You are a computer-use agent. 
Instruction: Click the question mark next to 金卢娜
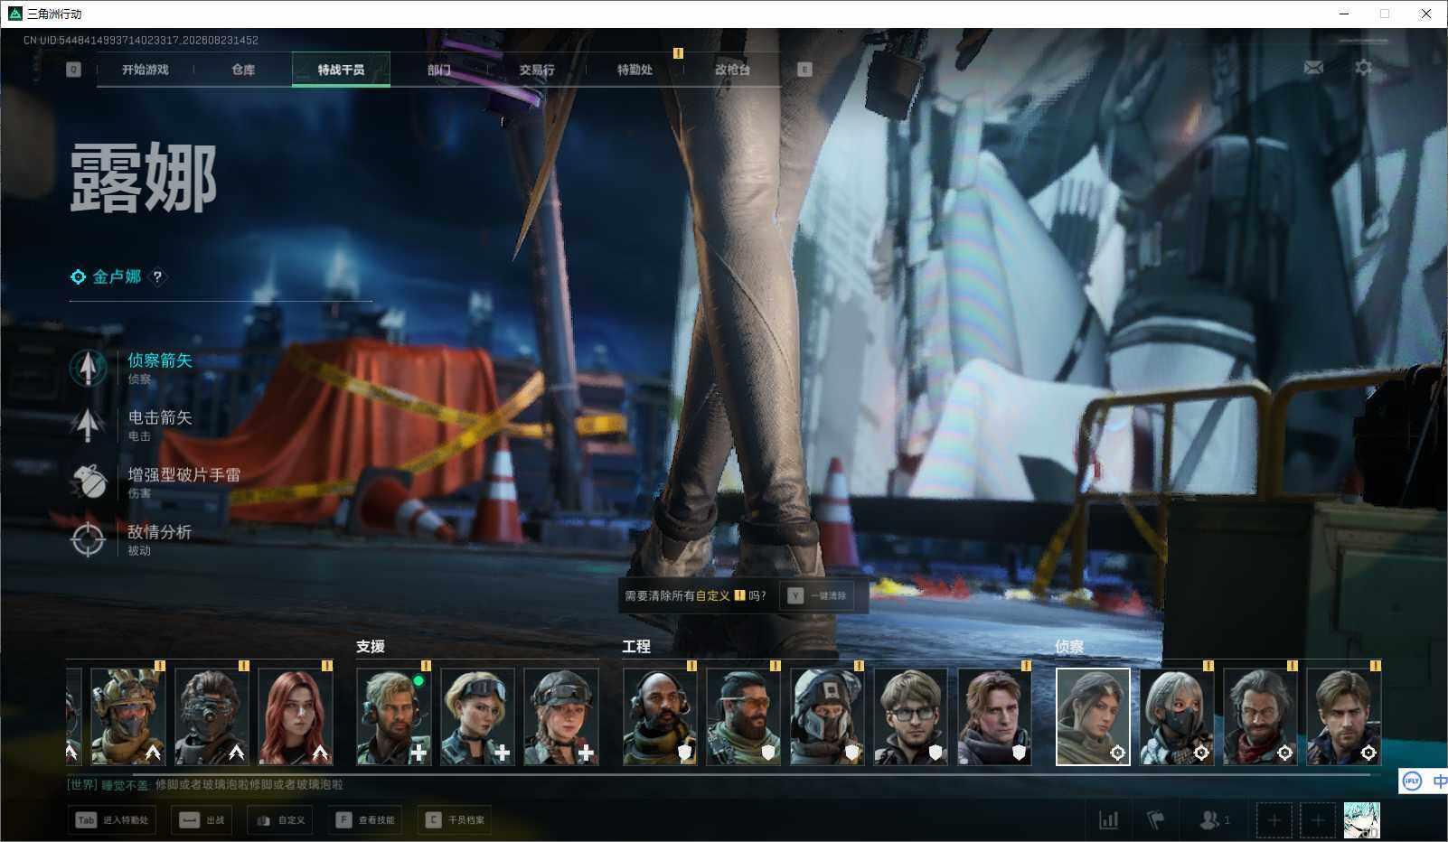pyautogui.click(x=157, y=277)
